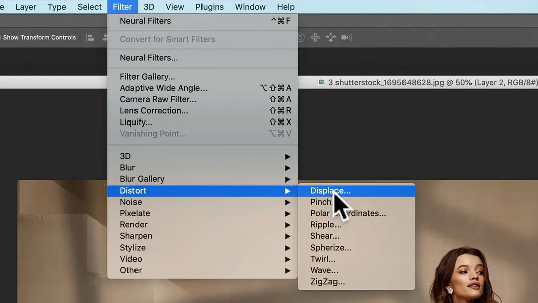Choose Spherize... distort filter
The image size is (538, 303).
[357, 248]
